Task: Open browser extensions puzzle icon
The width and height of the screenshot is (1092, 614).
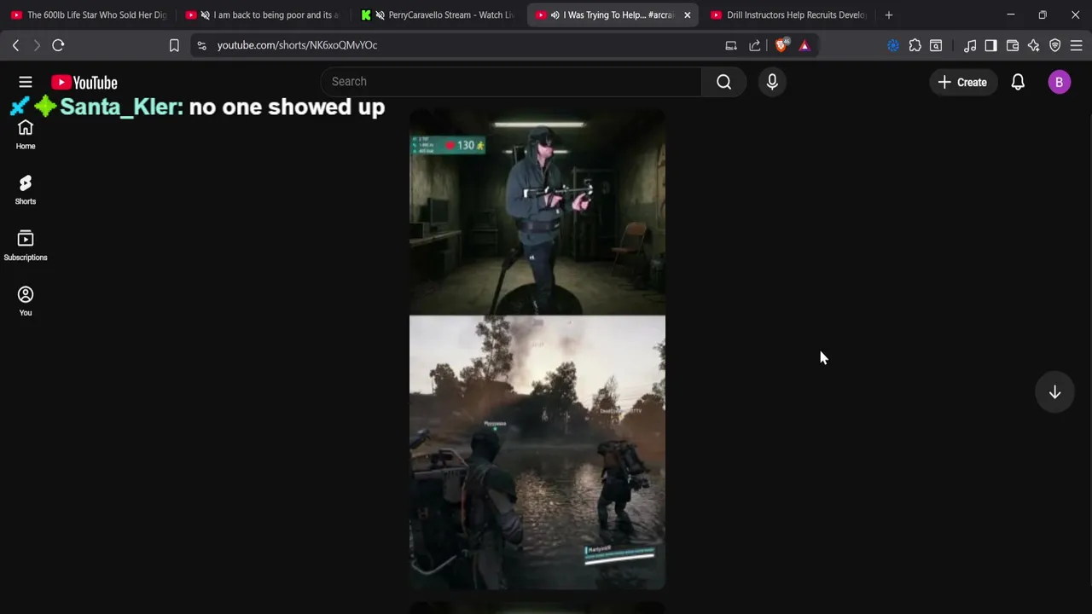Action: (x=915, y=45)
